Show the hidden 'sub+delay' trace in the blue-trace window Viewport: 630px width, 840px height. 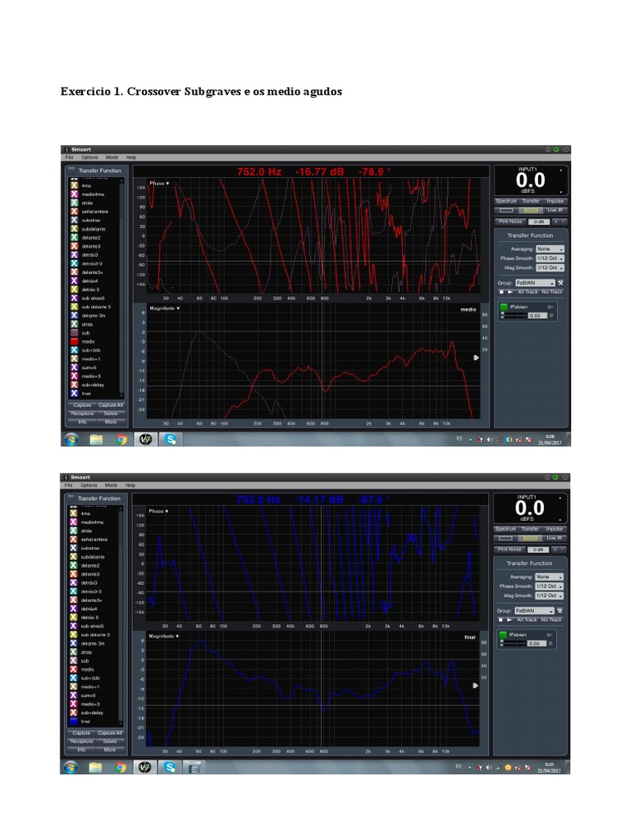[x=74, y=713]
